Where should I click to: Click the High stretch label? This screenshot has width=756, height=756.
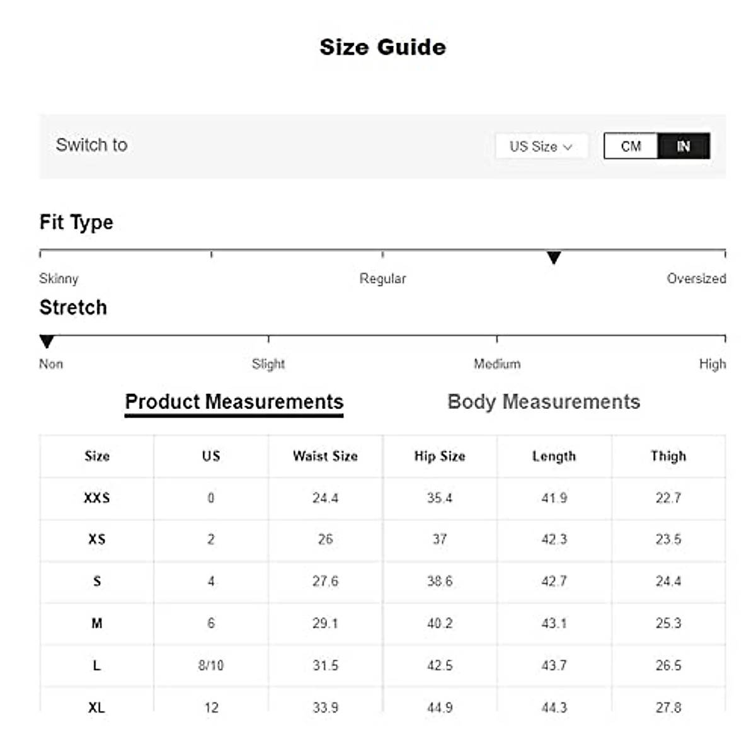(713, 364)
